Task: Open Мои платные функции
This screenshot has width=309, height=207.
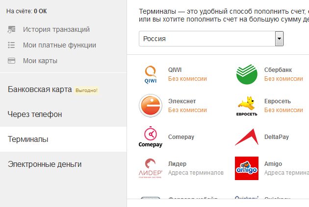Action: tap(59, 45)
